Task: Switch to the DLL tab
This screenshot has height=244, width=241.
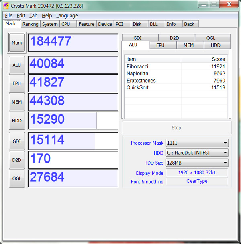Action: tap(156, 24)
